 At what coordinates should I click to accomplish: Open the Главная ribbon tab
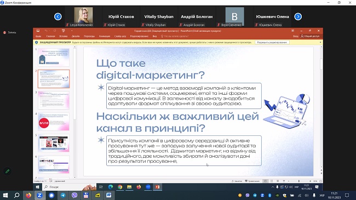(x=50, y=36)
